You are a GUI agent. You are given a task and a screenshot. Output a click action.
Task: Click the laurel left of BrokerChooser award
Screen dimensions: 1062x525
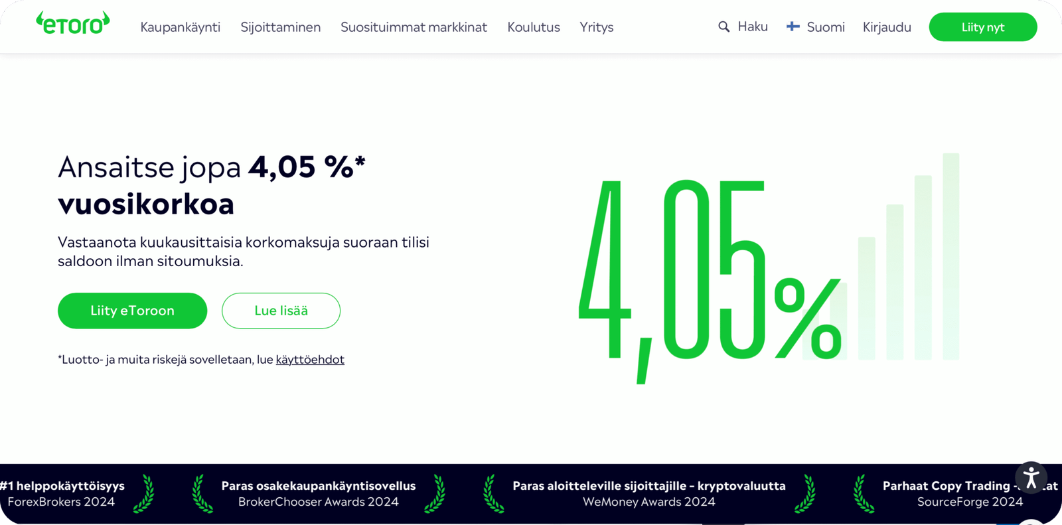(202, 494)
